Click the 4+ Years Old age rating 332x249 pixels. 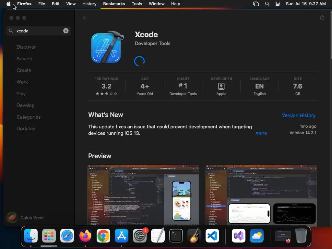point(145,86)
